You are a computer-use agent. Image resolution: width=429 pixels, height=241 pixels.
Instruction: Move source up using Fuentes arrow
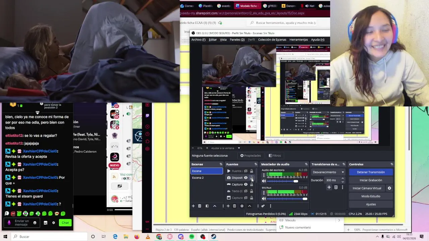click(x=249, y=206)
